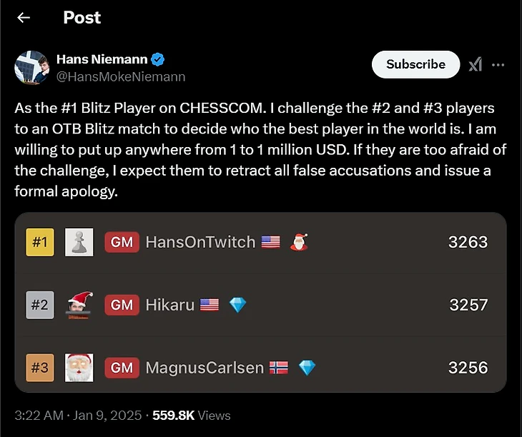Click the bronze #3 rank badge
The height and width of the screenshot is (437, 522).
tap(40, 368)
